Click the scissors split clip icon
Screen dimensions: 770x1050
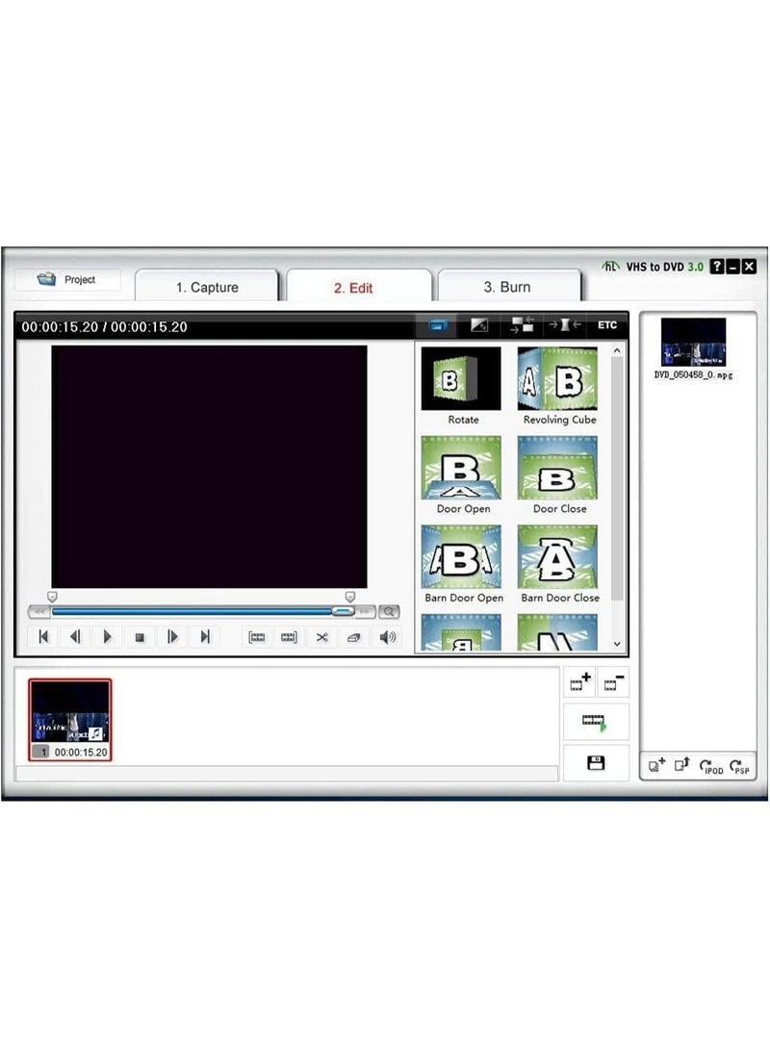click(322, 637)
